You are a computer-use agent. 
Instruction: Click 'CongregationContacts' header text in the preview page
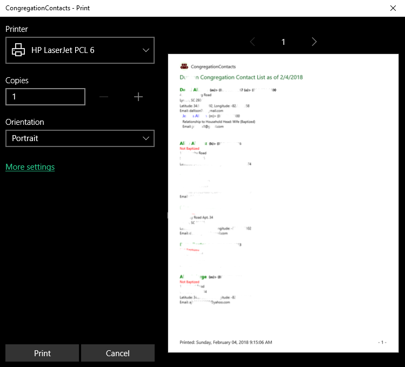pos(214,66)
